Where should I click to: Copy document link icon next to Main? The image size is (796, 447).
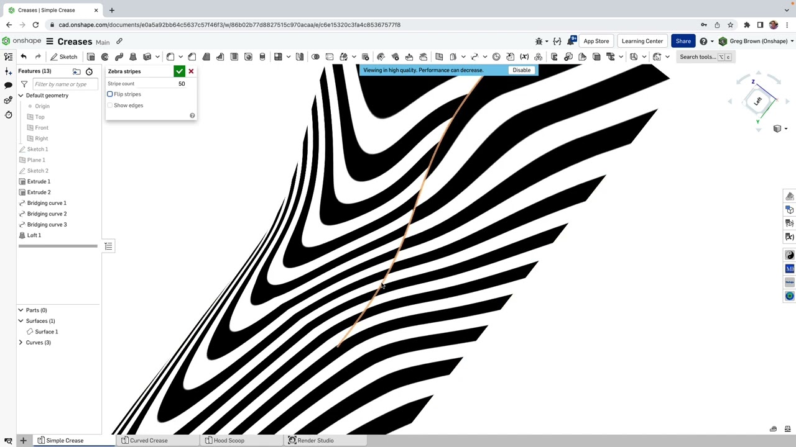tap(119, 42)
